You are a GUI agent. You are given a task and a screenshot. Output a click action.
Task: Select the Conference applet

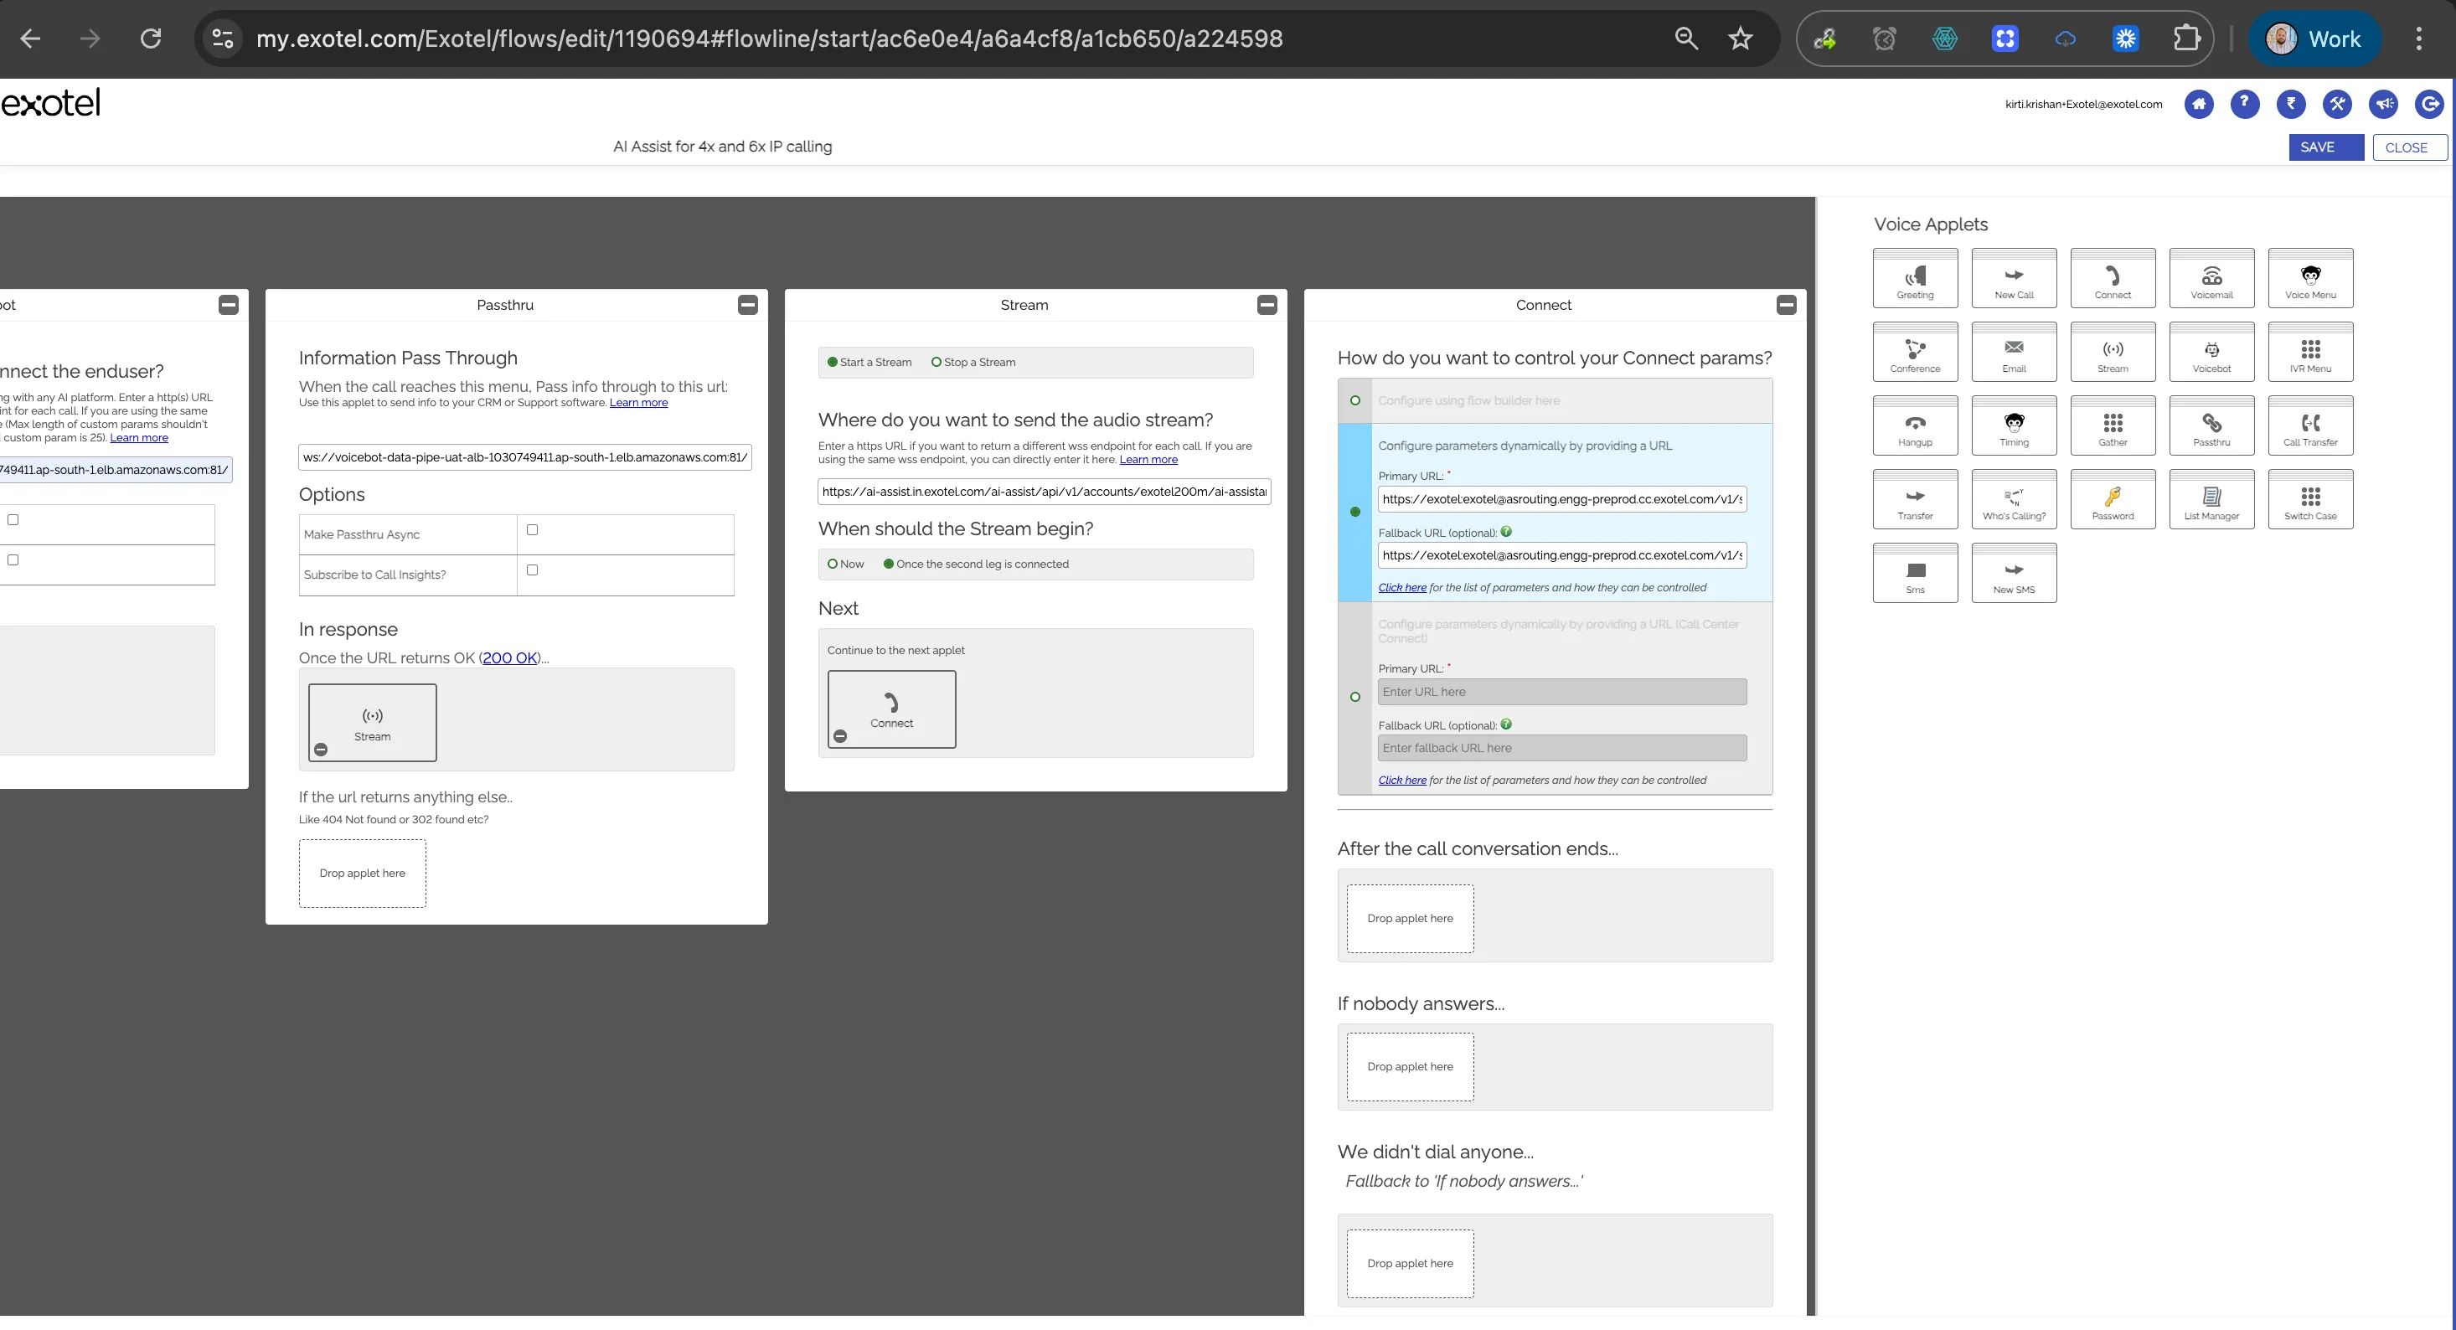click(x=1915, y=352)
